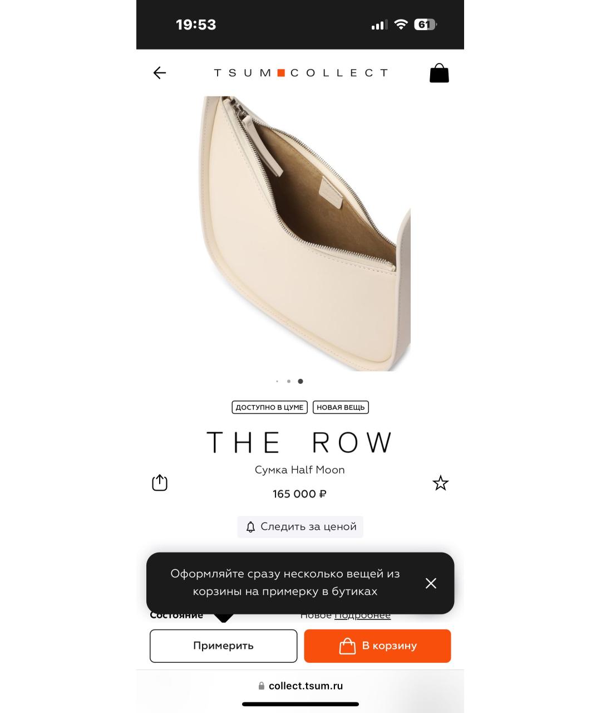The height and width of the screenshot is (713, 601).
Task: Open the Подробнее link
Action: [362, 615]
